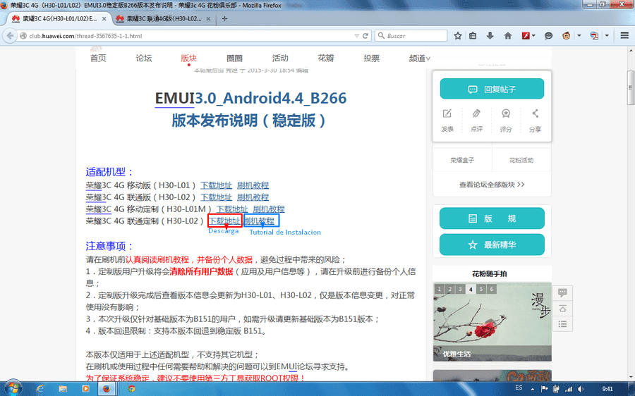Select slide 6 in 花粉随手拍 carousel

click(491, 289)
